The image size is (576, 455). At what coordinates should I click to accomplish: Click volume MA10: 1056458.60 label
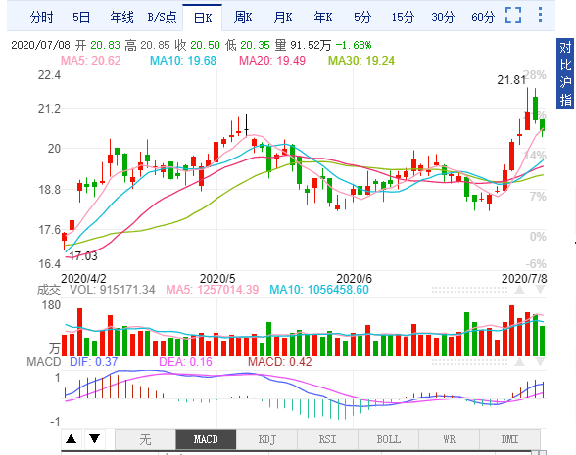coord(319,290)
